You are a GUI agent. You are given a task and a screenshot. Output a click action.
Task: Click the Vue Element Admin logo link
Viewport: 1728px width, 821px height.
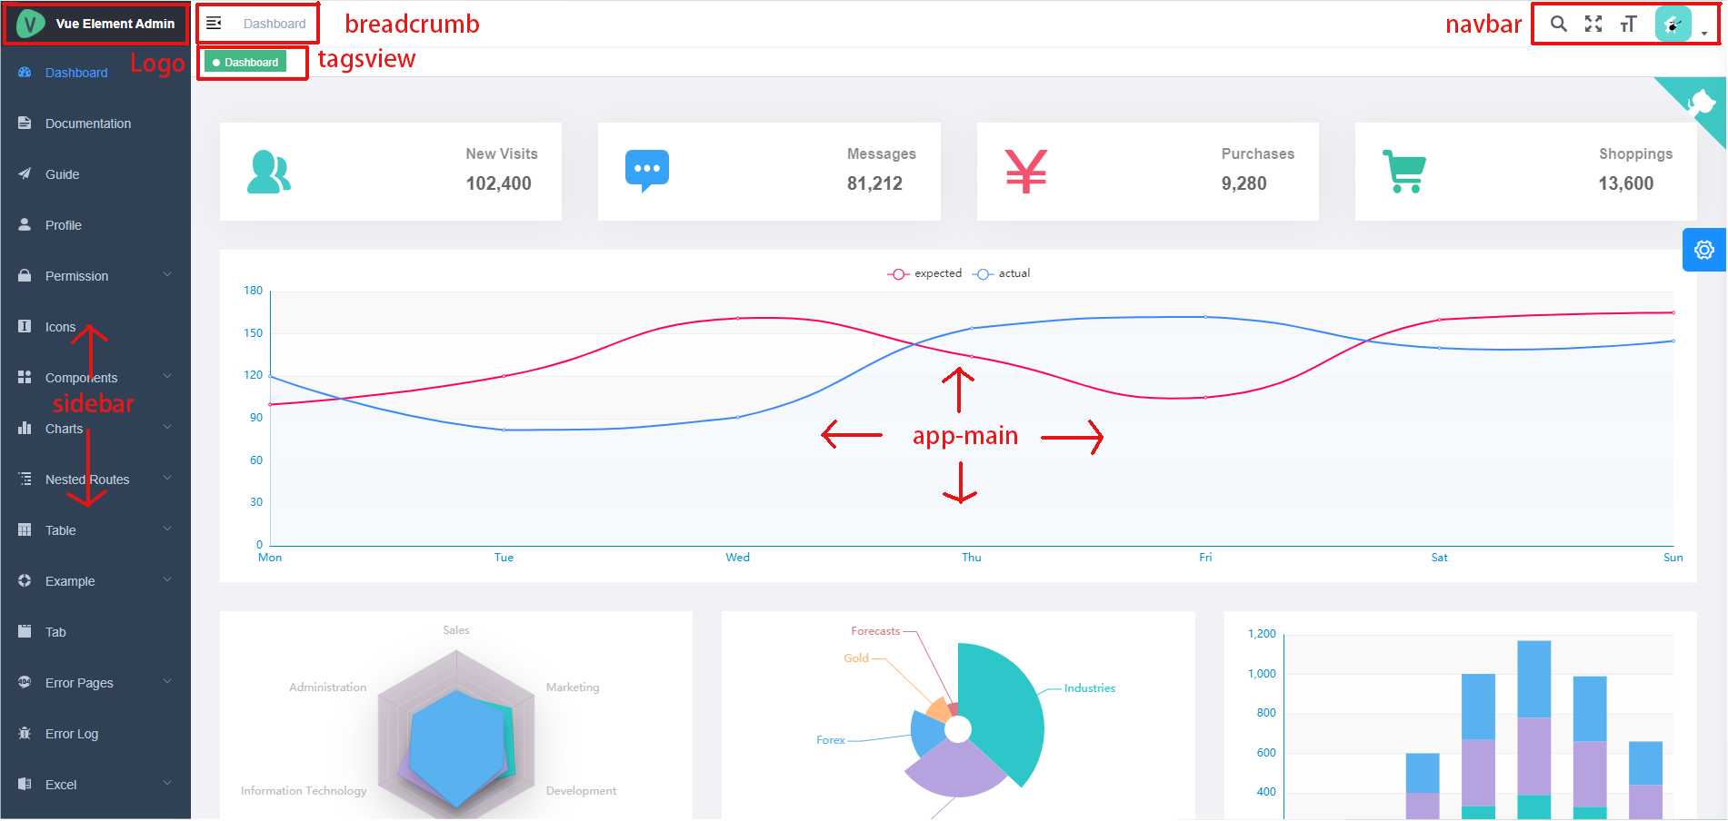(x=95, y=24)
